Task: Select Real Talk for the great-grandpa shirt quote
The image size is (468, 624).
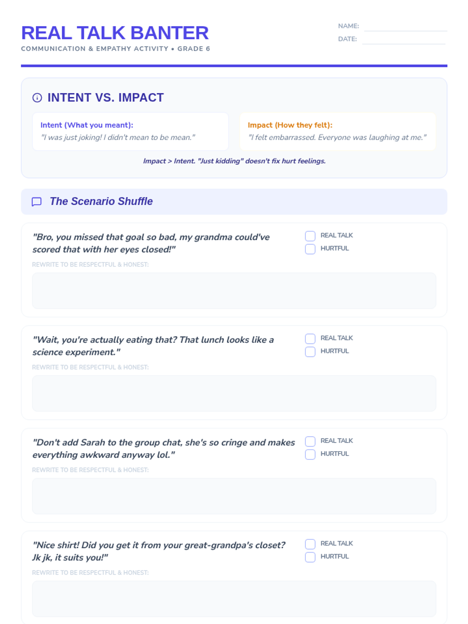Action: point(310,544)
